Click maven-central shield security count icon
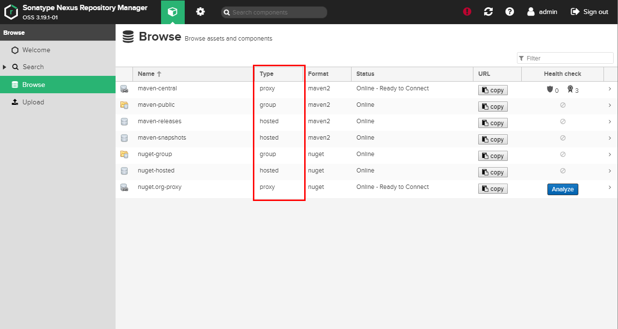Viewport: 618px width, 329px height. [x=549, y=89]
